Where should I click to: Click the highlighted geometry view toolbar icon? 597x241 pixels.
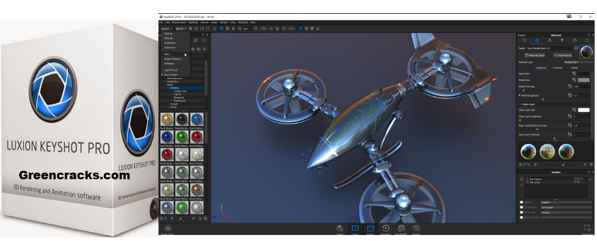pos(301,29)
